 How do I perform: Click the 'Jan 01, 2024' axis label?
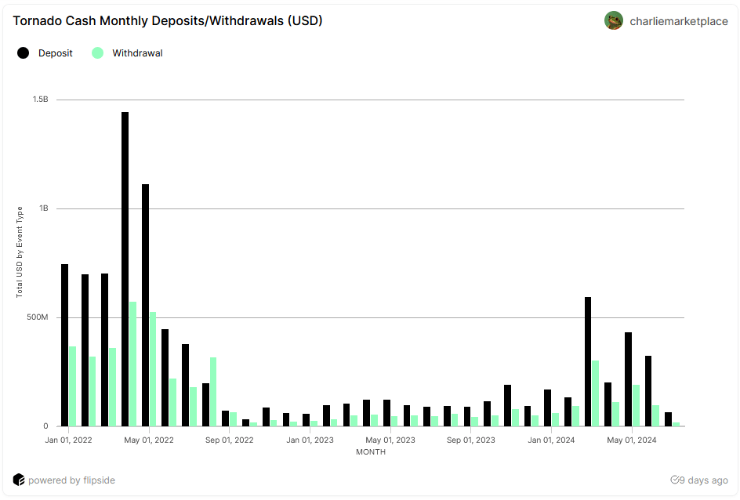tap(551, 440)
